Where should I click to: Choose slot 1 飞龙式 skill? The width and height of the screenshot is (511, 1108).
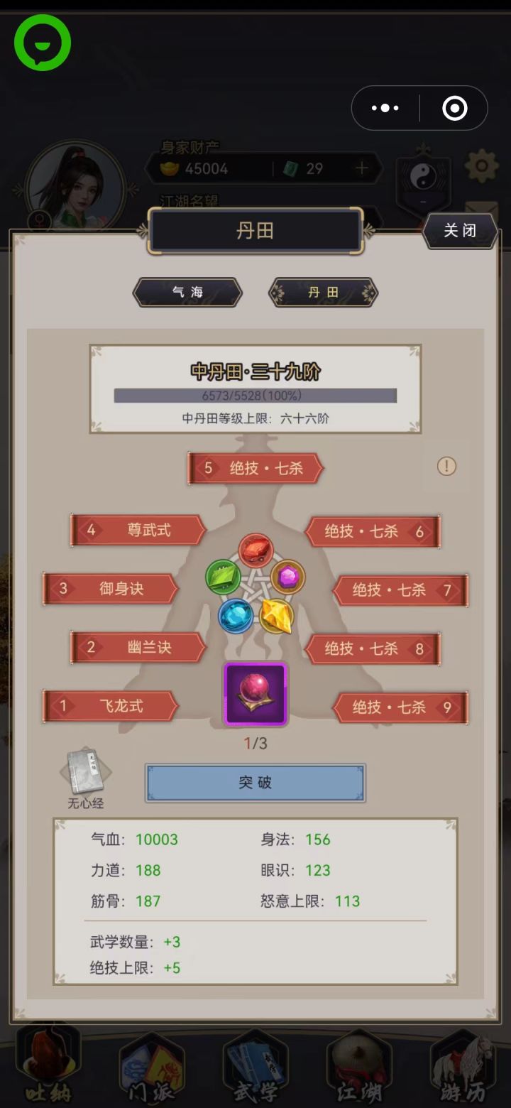[x=110, y=706]
